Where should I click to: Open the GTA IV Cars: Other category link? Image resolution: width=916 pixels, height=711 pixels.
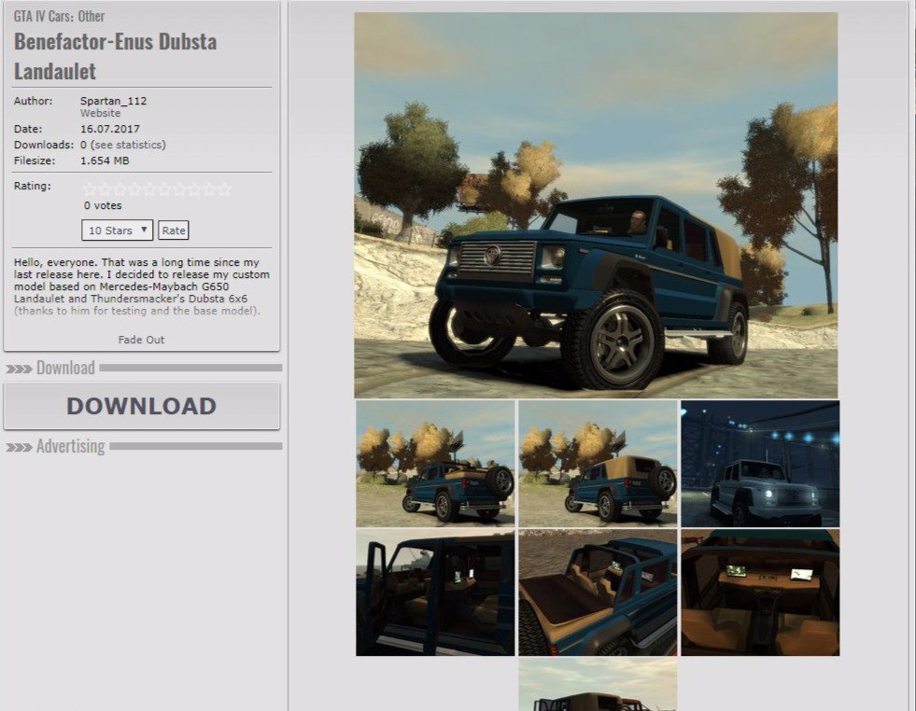[59, 16]
